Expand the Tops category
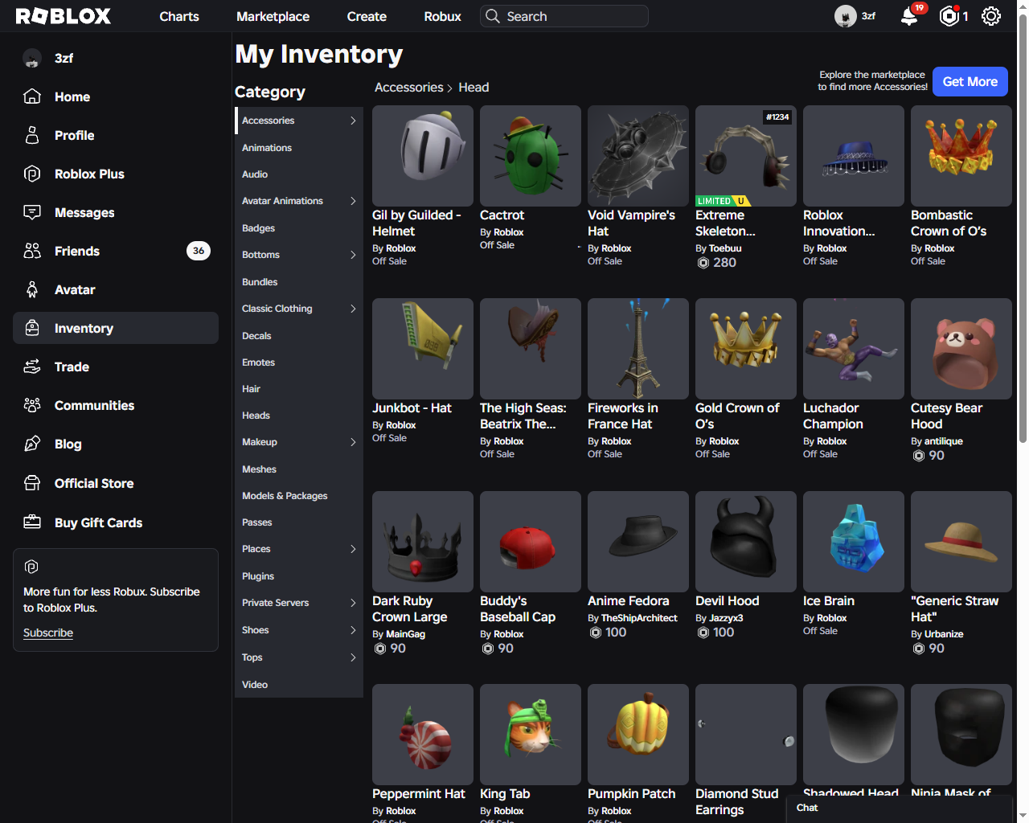This screenshot has width=1029, height=823. (x=353, y=657)
